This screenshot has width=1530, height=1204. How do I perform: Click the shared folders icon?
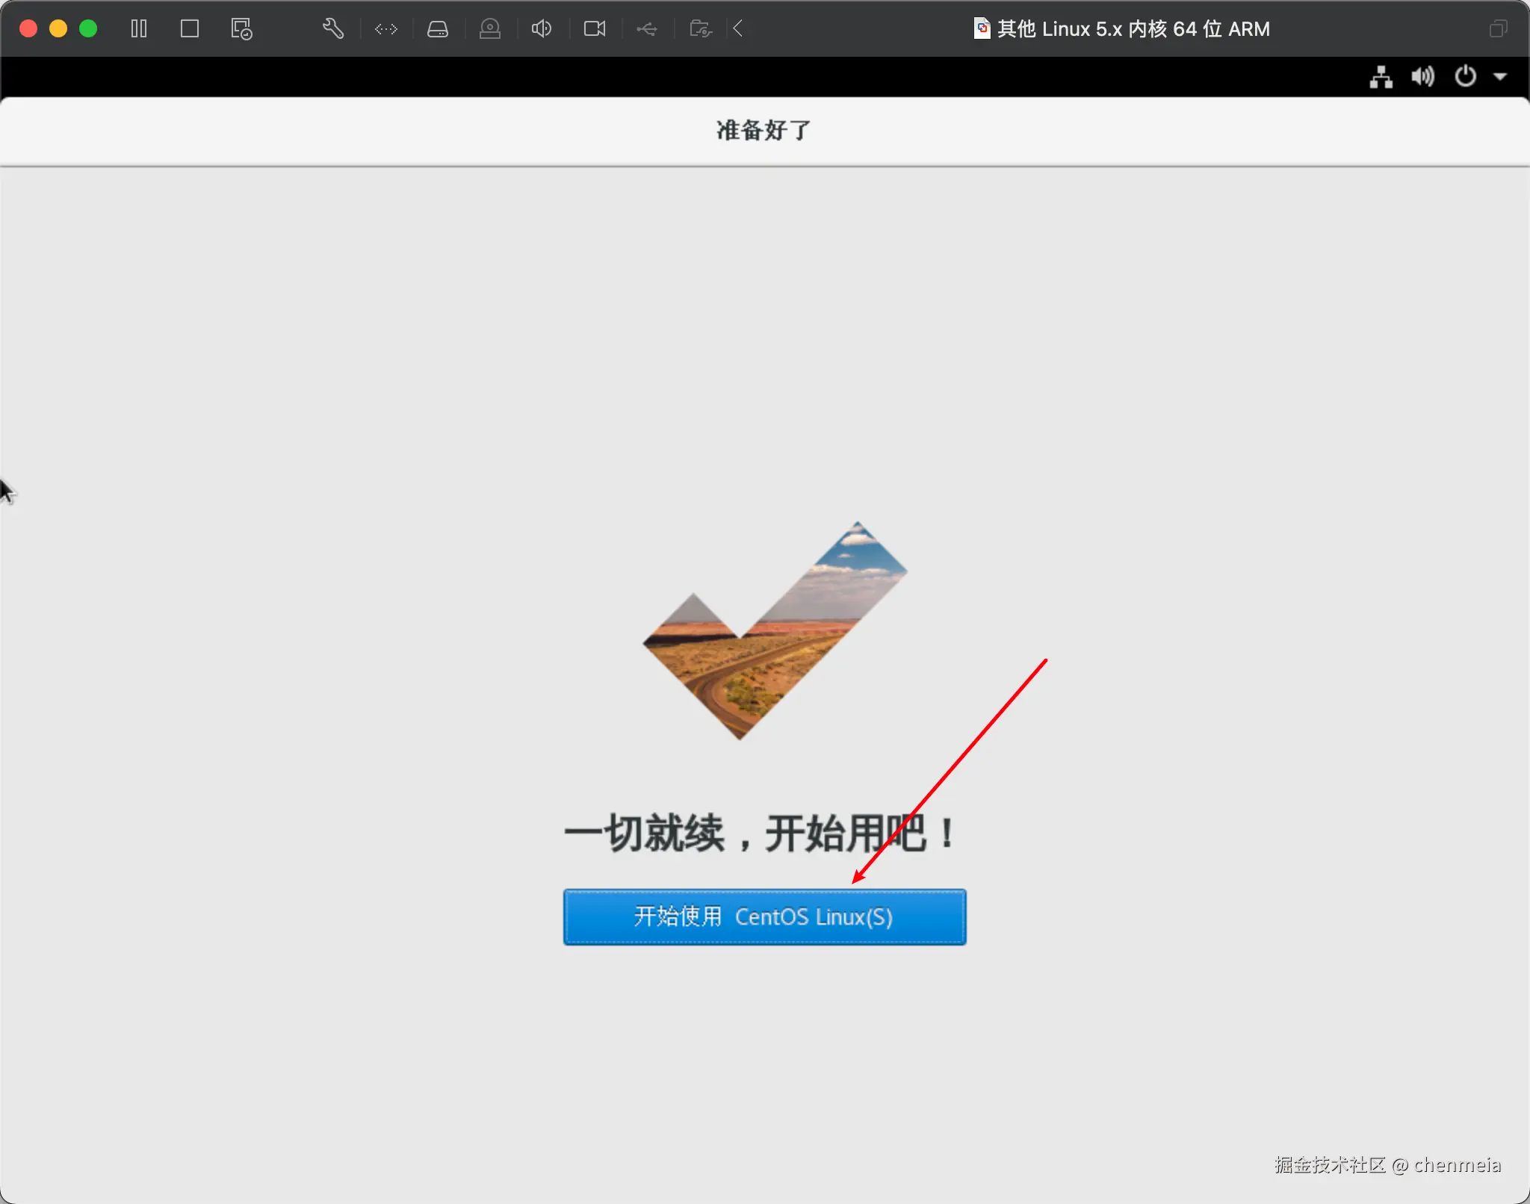[700, 28]
